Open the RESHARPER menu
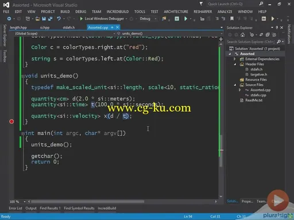 203,11
